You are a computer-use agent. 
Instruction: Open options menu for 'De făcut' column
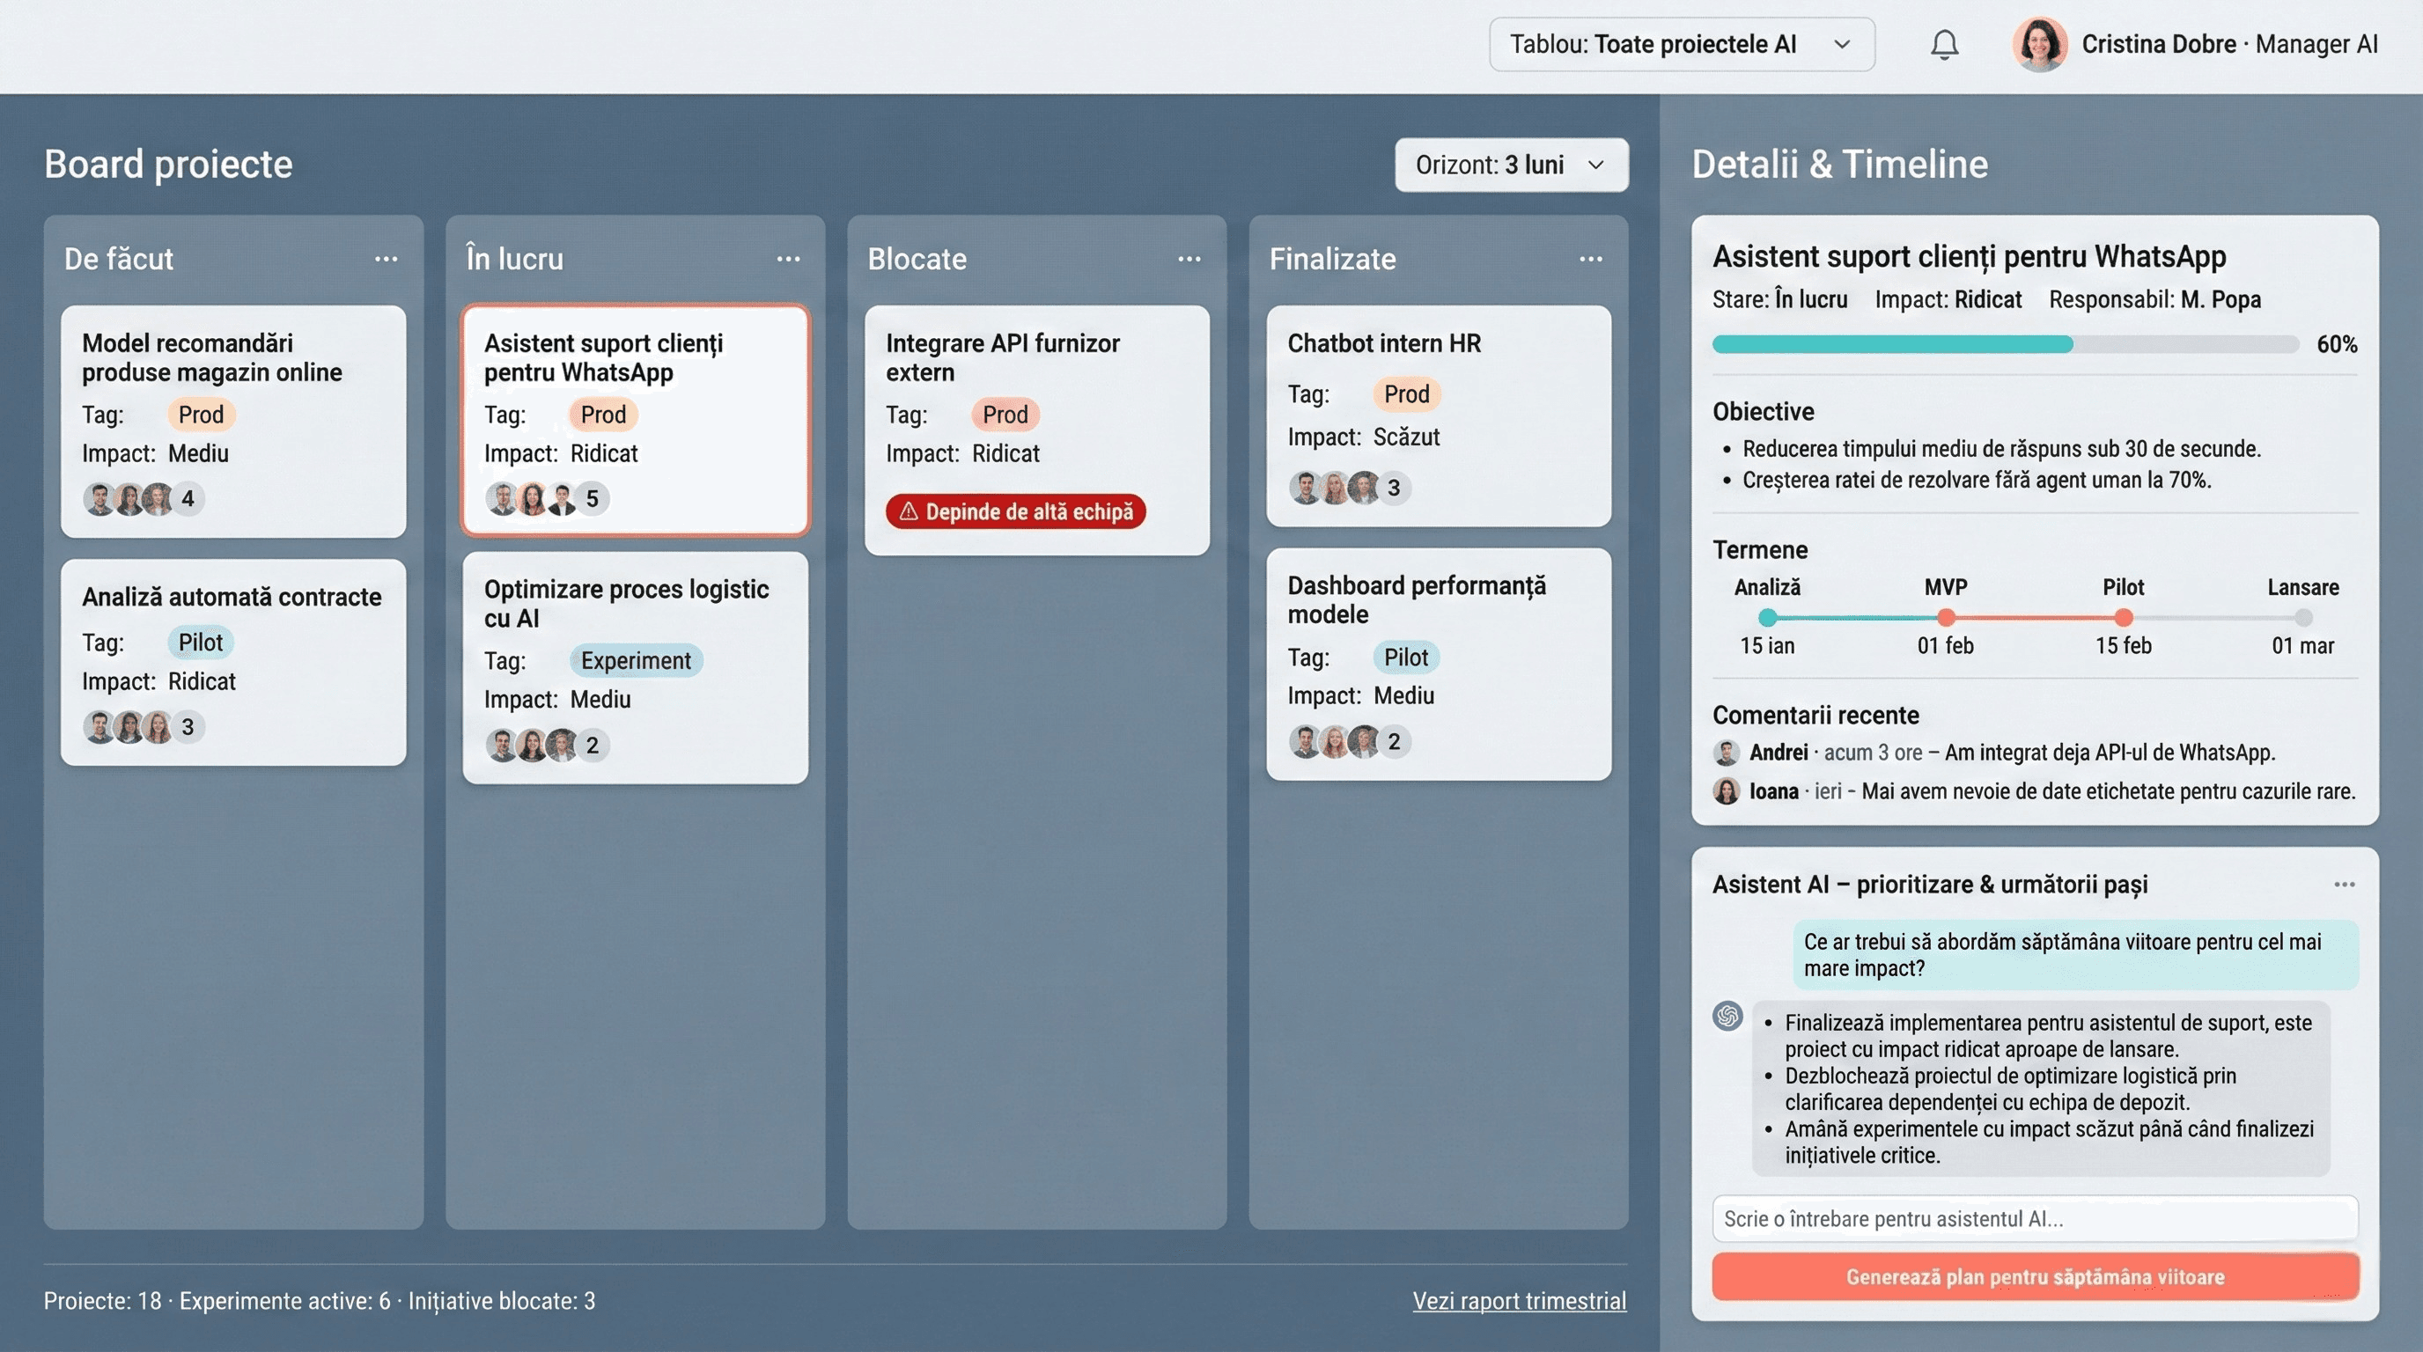[x=387, y=259]
